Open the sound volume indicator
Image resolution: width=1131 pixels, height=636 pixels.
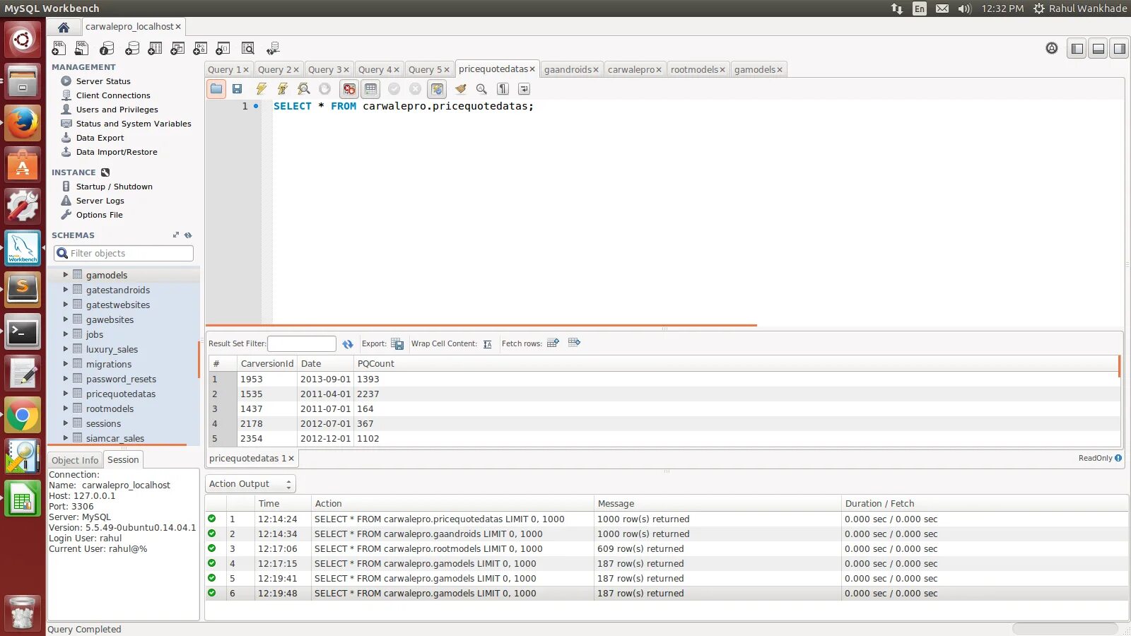[x=965, y=8]
